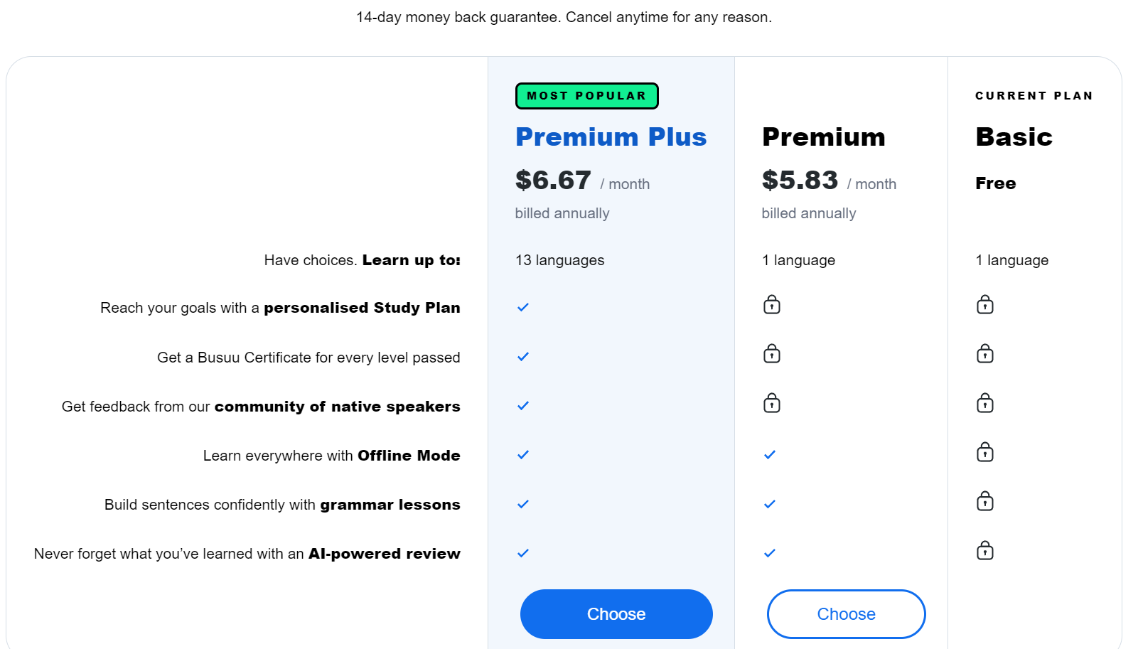Click the $5.83 per month price text

pyautogui.click(x=800, y=181)
